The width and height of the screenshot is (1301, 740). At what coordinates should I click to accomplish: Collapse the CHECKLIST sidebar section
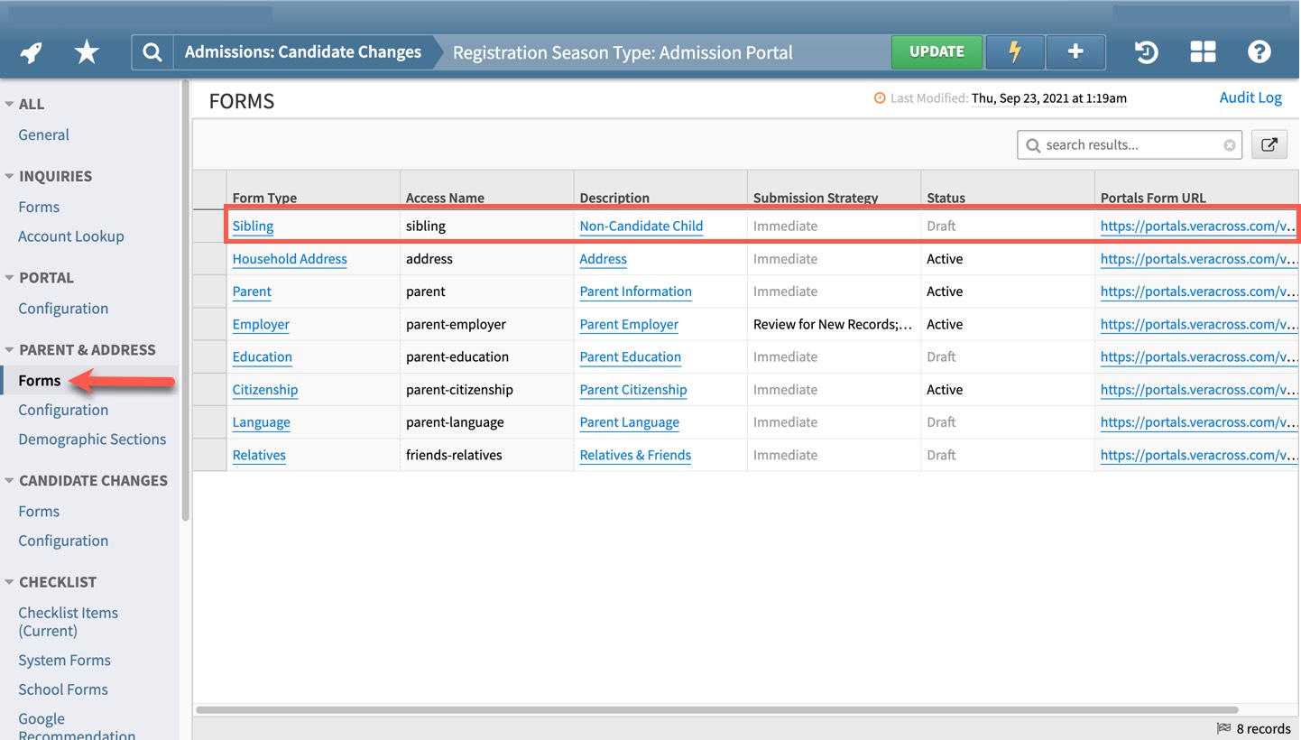9,583
